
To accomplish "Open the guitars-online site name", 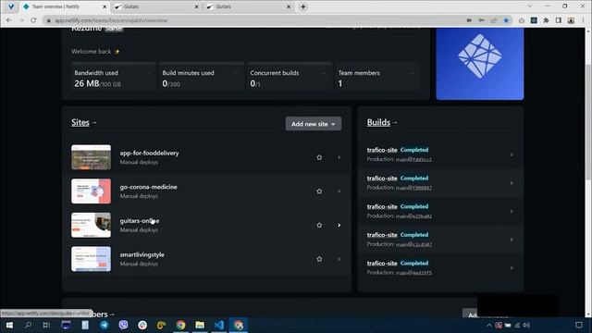I will pyautogui.click(x=140, y=220).
